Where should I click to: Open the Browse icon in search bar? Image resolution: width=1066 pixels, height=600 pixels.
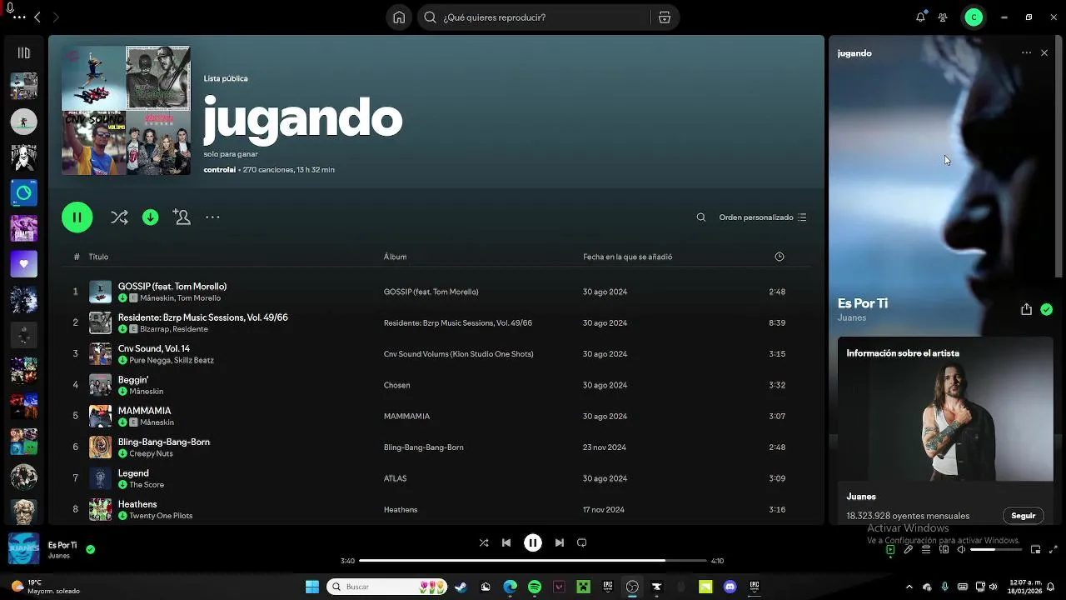[665, 17]
